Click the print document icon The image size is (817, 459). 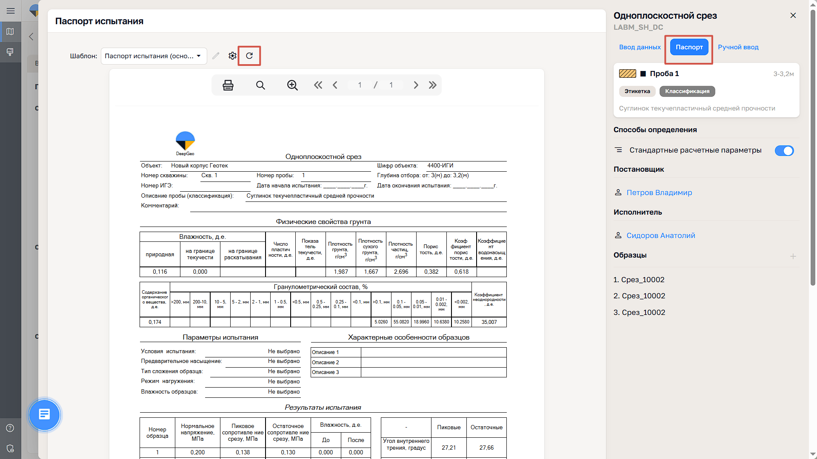coord(228,85)
